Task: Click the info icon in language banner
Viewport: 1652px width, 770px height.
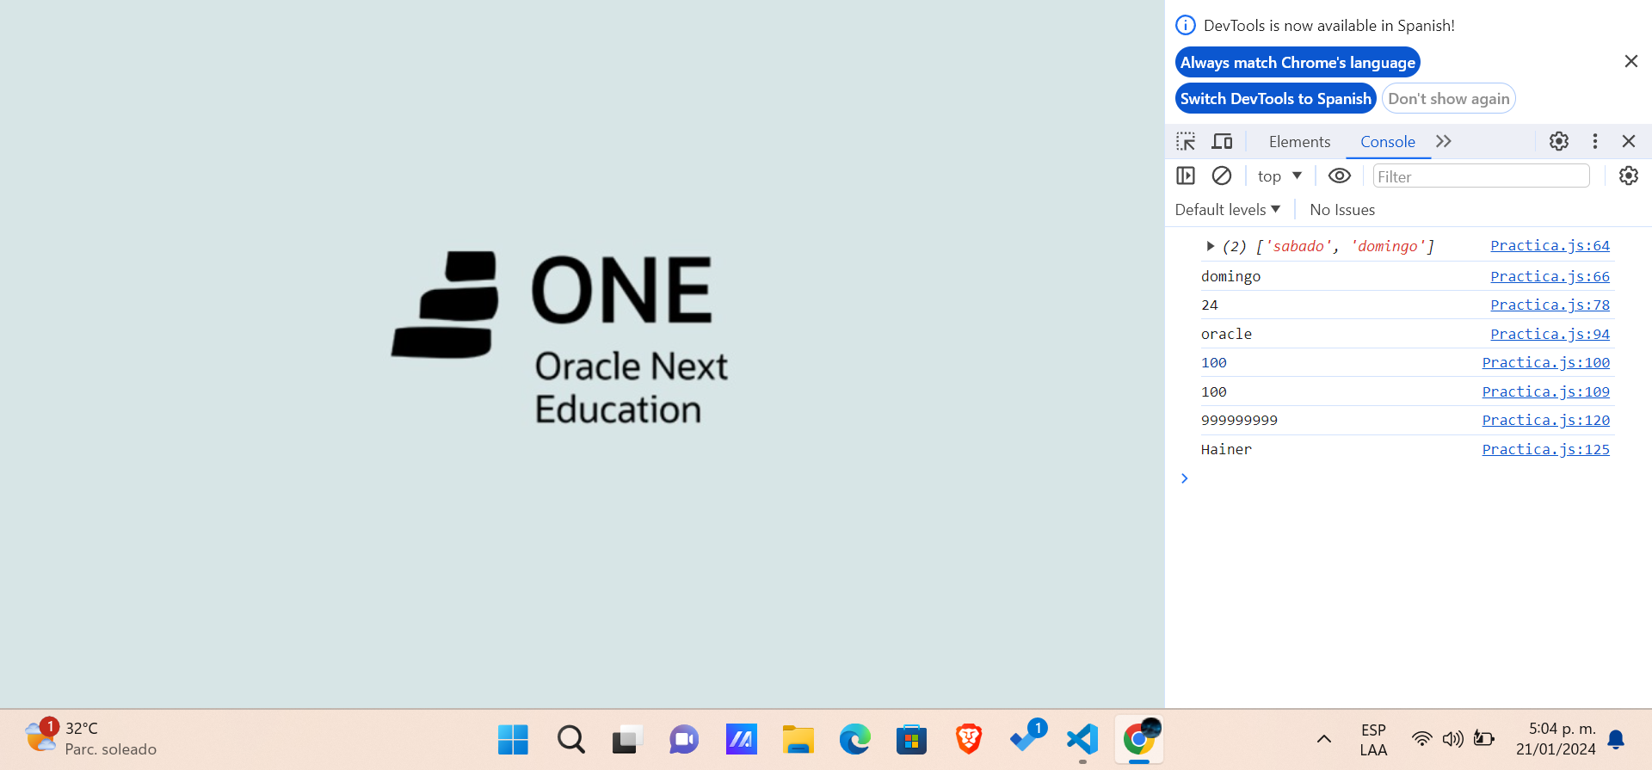Action: (1186, 25)
